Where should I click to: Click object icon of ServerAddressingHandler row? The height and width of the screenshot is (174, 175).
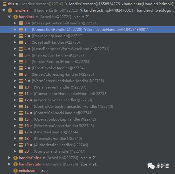[x=21, y=74]
